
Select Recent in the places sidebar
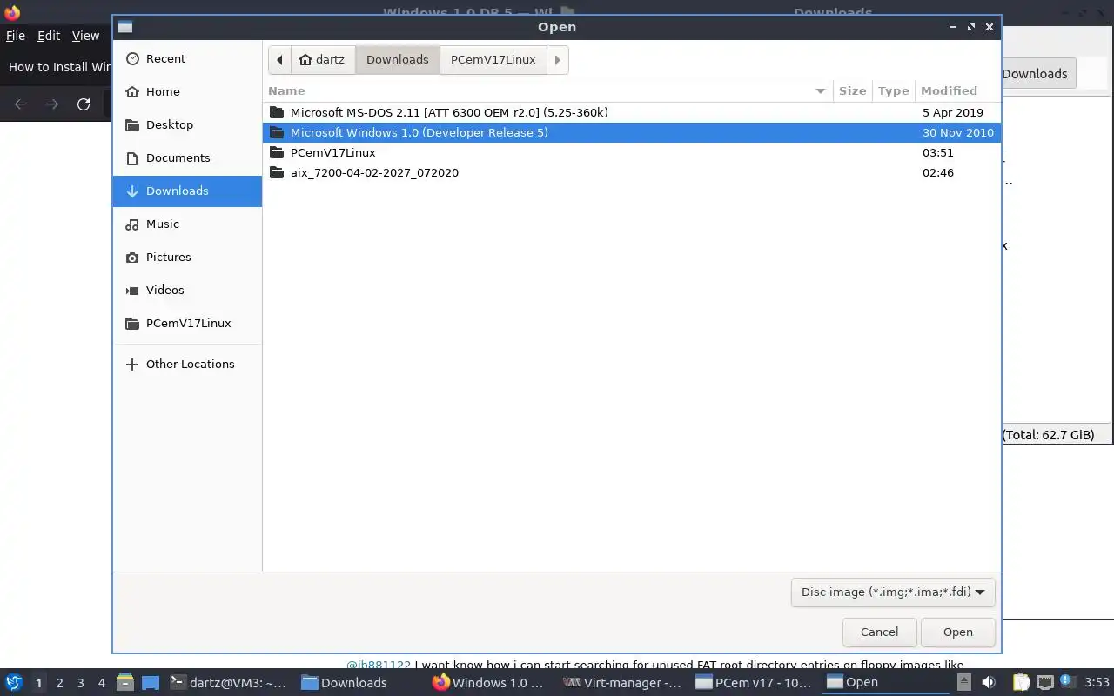pyautogui.click(x=187, y=58)
